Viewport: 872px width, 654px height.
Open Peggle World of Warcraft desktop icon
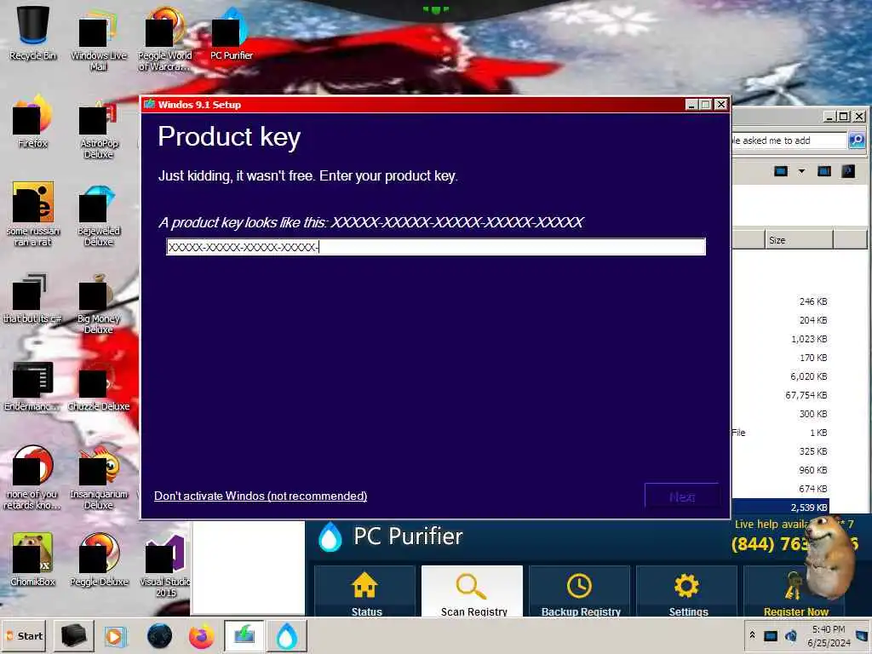click(164, 39)
